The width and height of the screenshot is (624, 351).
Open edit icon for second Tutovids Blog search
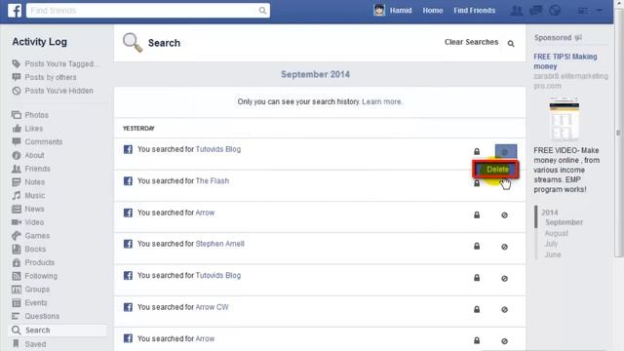(x=505, y=279)
